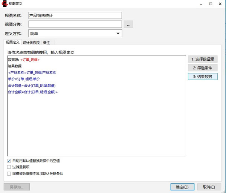The height and width of the screenshot is (193, 226).
Task: Click the 1: 选择数据源 button
Action: pyautogui.click(x=203, y=59)
